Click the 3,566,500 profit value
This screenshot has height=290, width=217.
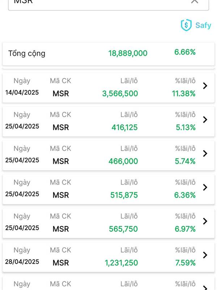(x=120, y=94)
